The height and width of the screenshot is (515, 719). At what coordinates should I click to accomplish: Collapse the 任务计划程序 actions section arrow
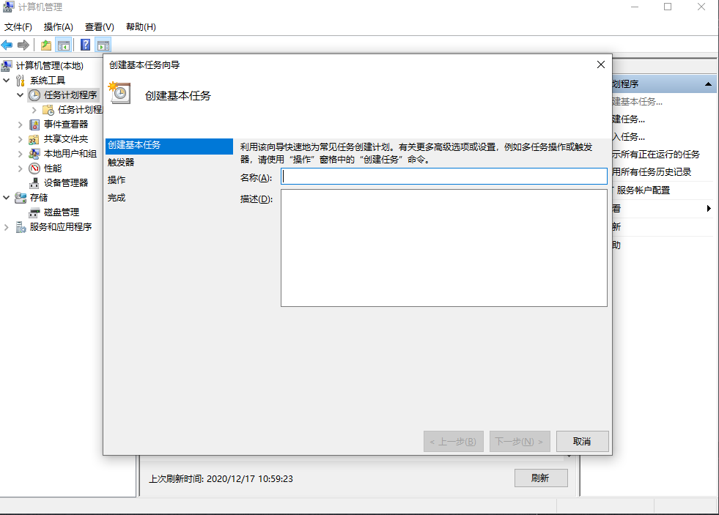point(708,83)
